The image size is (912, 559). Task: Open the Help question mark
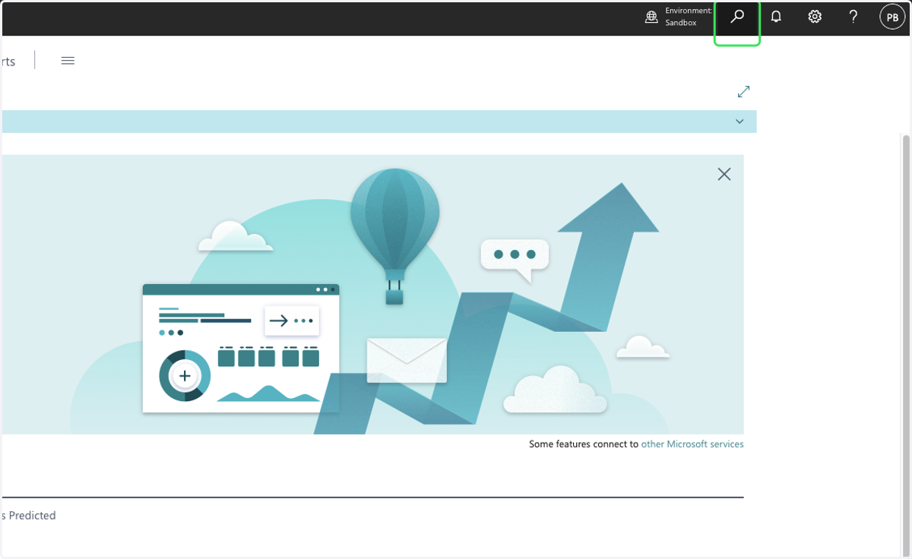point(853,17)
